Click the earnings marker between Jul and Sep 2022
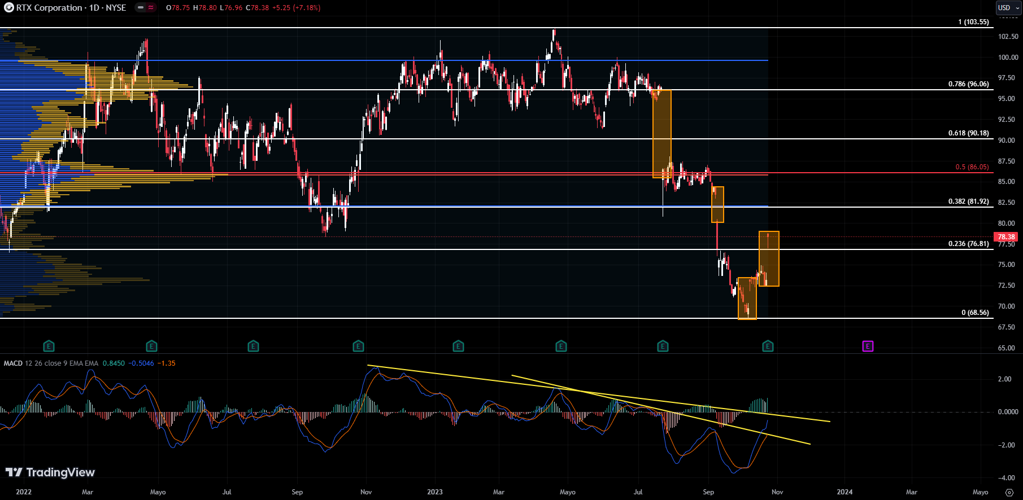Viewport: 1023px width, 500px height. [253, 346]
